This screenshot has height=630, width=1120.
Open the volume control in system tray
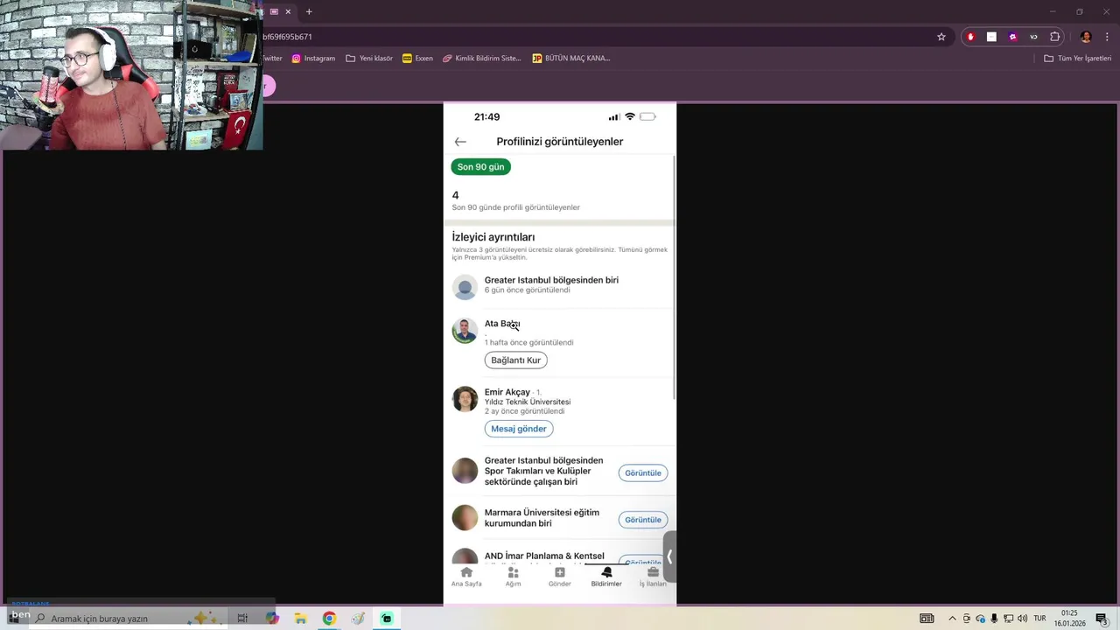1022,619
